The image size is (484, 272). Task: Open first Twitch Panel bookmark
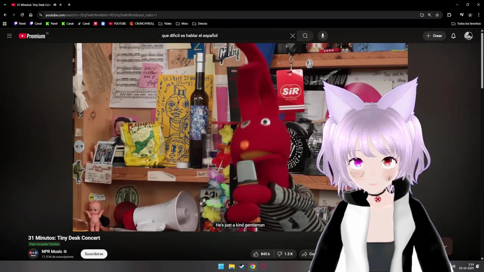[20, 23]
